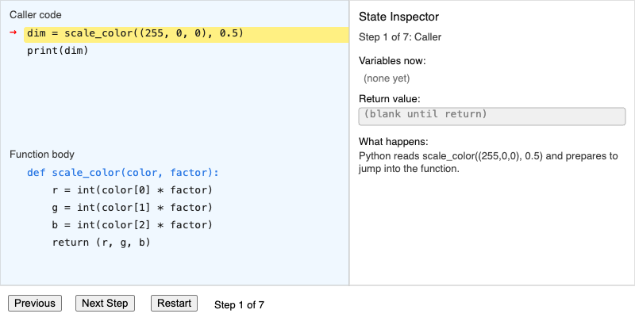Viewport: 635px width, 325px height.
Task: Click the Step 1 of 7 footer counter
Action: click(x=240, y=305)
